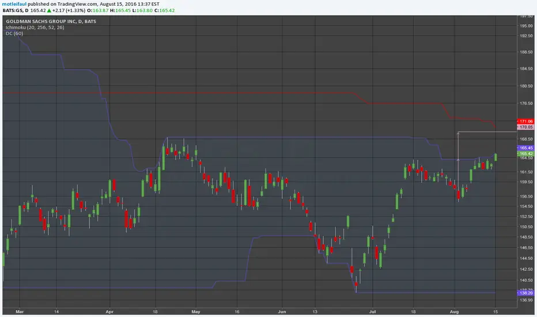The image size is (537, 317).
Task: Click the green up-arrow change indicator
Action: [x=49, y=10]
